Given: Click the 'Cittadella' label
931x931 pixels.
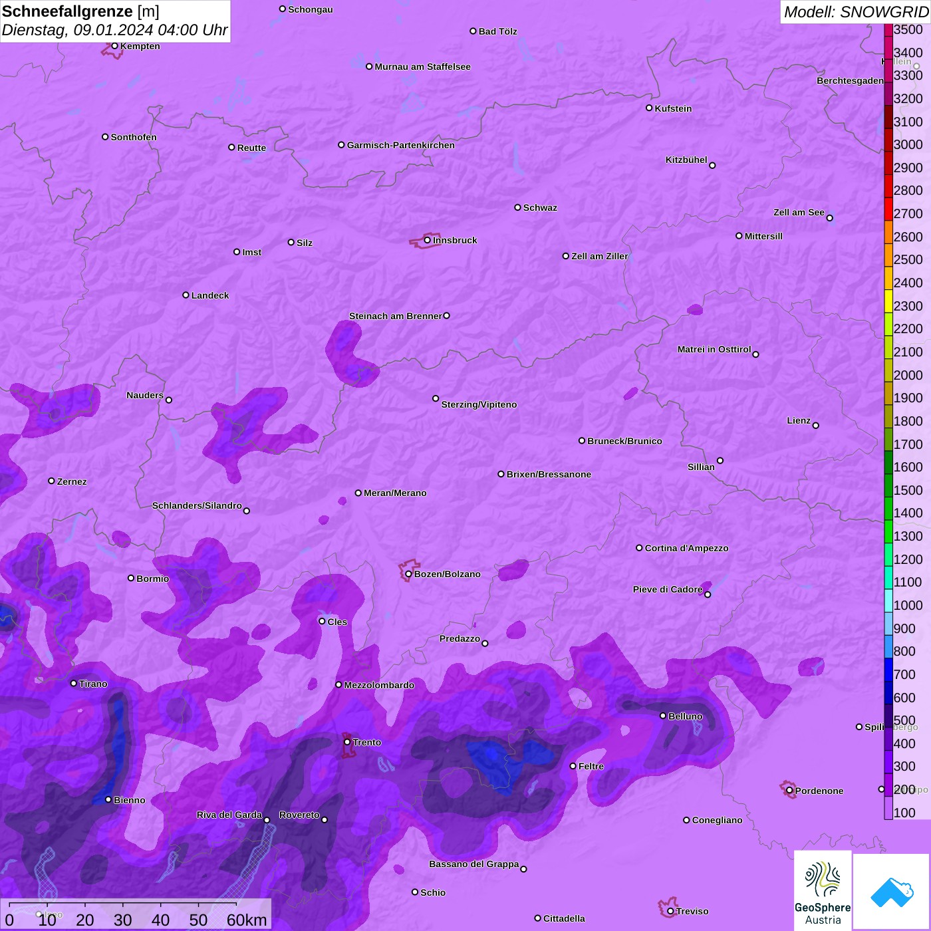Looking at the screenshot, I should point(564,918).
